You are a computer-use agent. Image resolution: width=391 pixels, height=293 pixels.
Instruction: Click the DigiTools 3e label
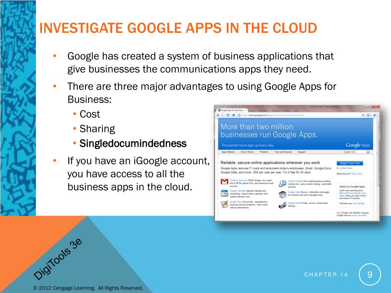[58, 259]
